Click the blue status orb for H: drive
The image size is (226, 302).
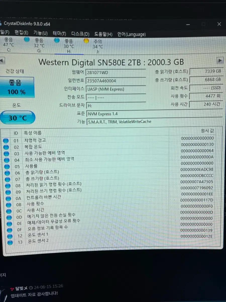pos(57,40)
